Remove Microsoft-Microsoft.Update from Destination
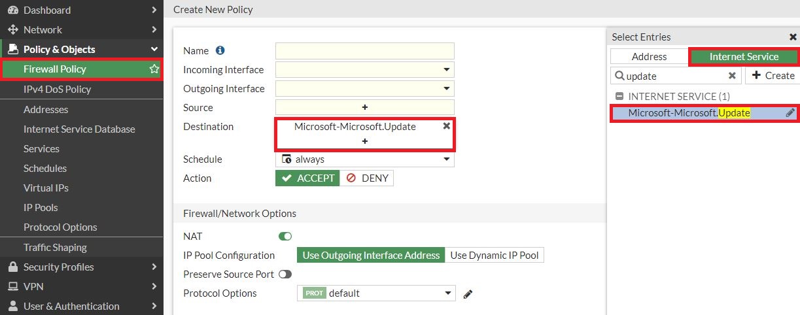800x315 pixels. (x=447, y=126)
